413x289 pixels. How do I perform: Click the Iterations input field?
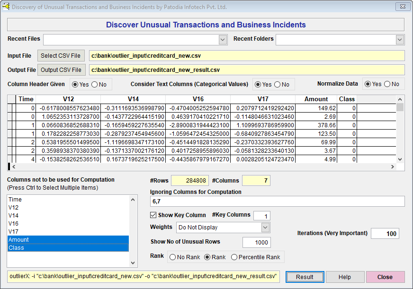coord(385,234)
